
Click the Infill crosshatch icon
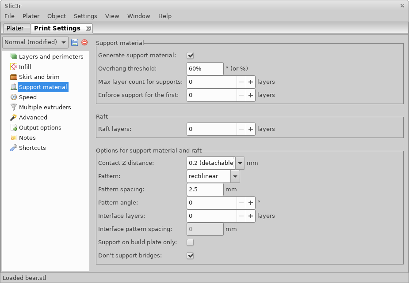[14, 67]
